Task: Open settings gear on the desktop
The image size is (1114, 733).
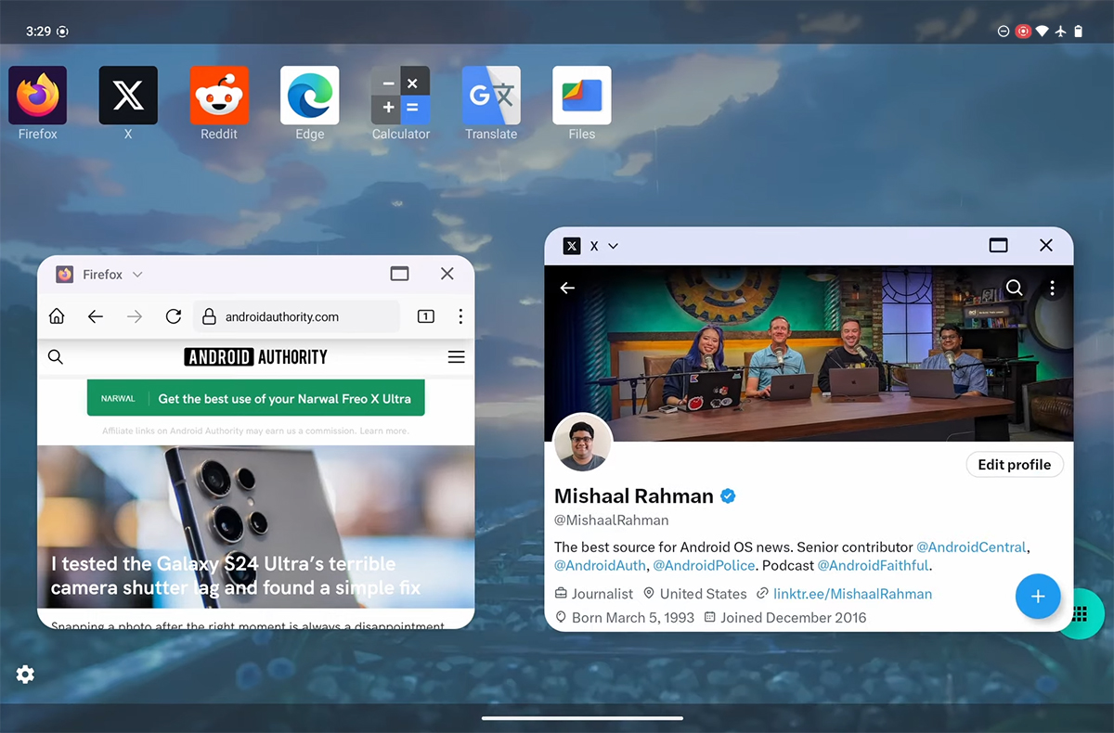Action: (25, 675)
